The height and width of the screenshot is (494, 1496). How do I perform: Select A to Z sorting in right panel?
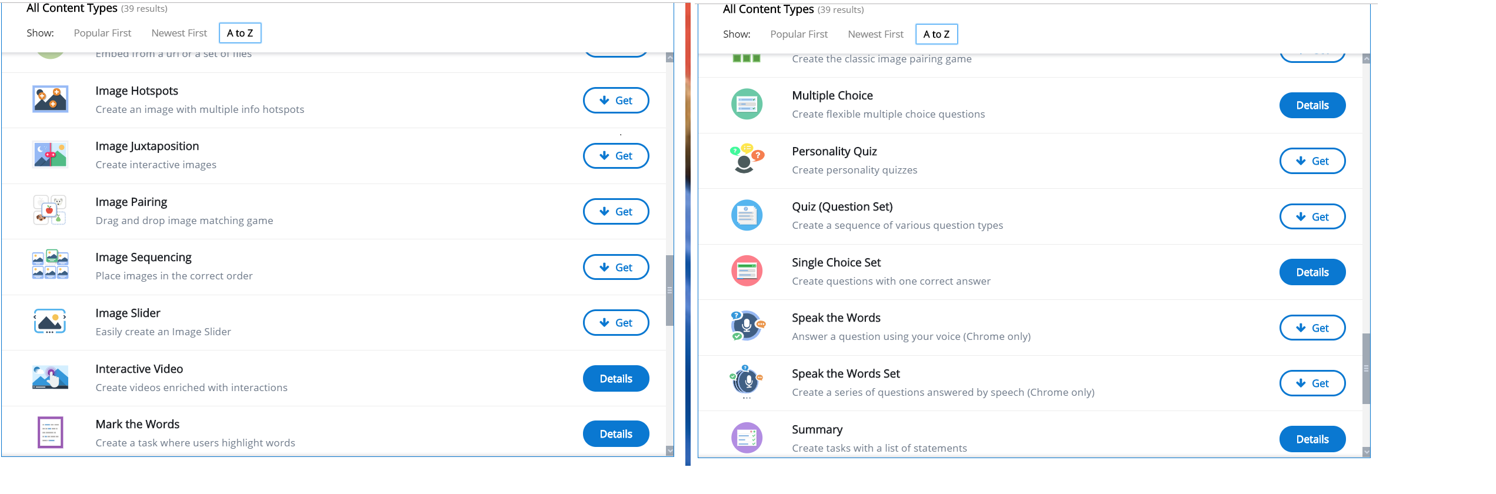937,34
